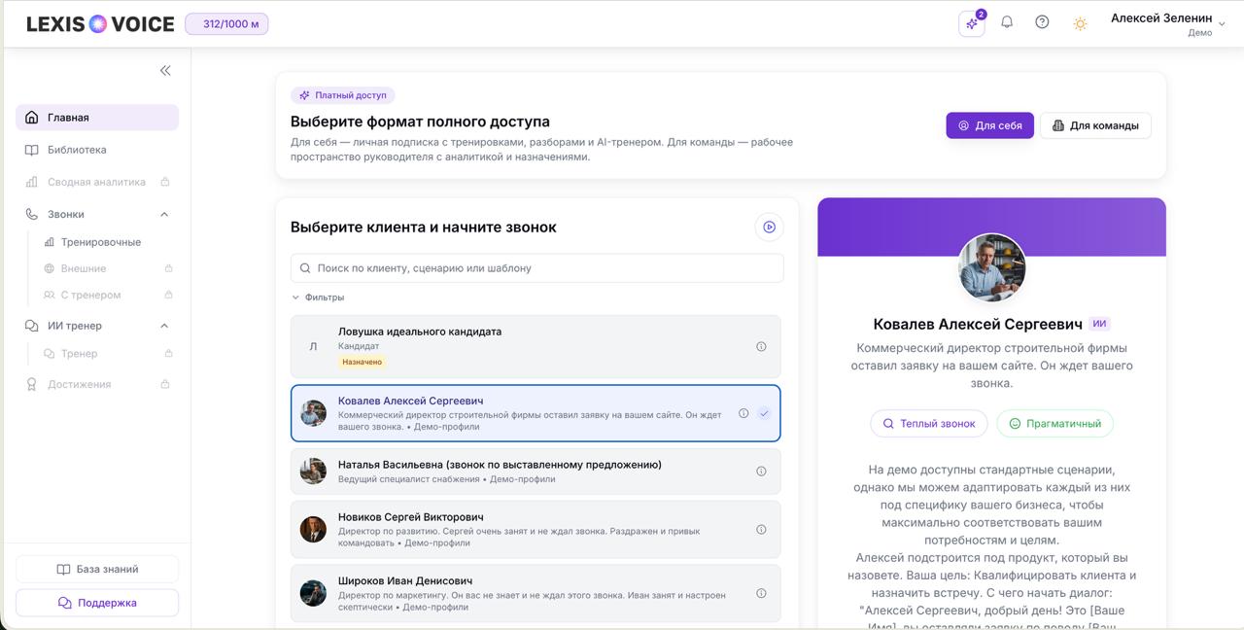
Task: Click Новиков Сергей Викторович avatar thumbnail
Action: tap(313, 530)
